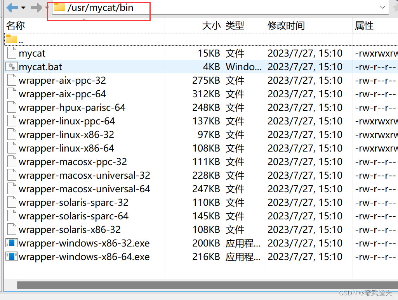
Task: Select the wrapper-solaris-x86-32 file icon
Action: 12,229
